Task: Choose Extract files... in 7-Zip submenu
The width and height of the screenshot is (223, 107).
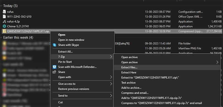Action: [129, 68]
